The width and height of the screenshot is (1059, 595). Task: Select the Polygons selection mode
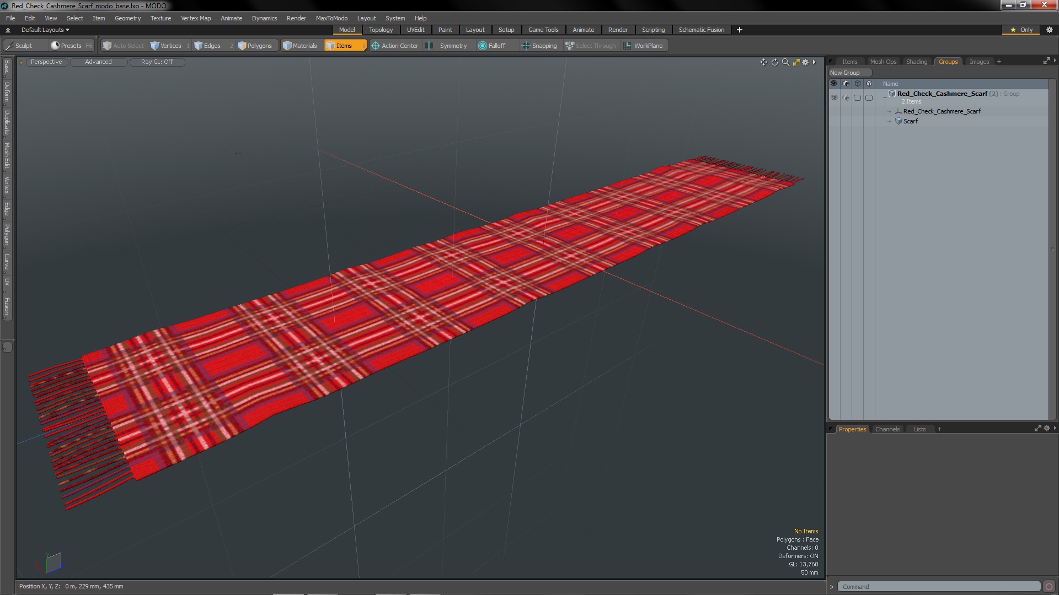tap(255, 46)
